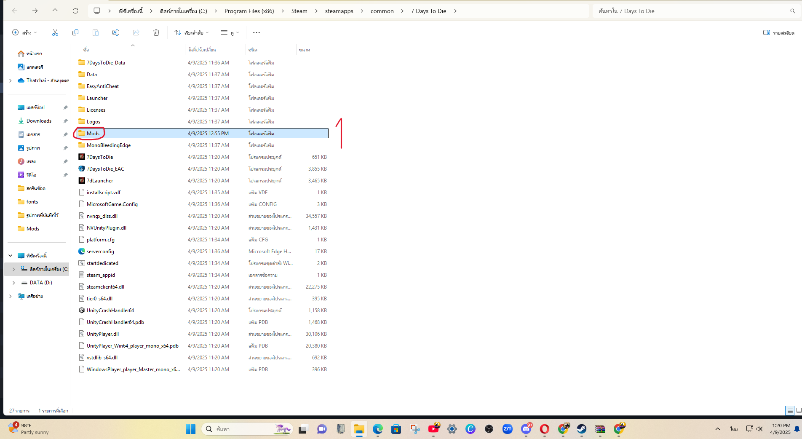802x439 pixels.
Task: Expand chevron after 7 Days To Die breadcrumb
Action: [455, 11]
